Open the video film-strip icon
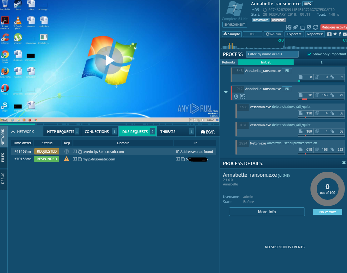Image resolution: width=347 pixels, height=273 pixels. click(x=330, y=34)
